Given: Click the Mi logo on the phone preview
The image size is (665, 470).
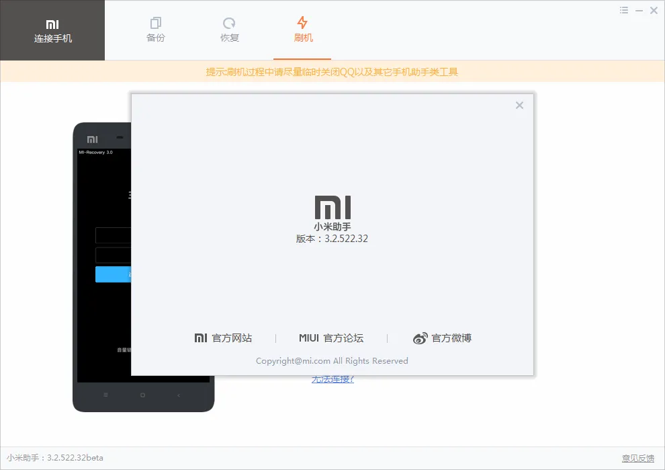Looking at the screenshot, I should click(x=93, y=137).
